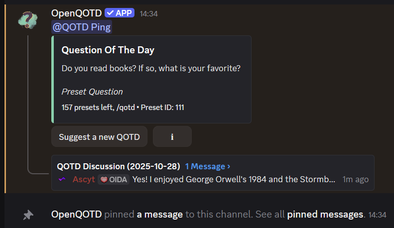394x228 pixels.
Task: Click the "Question Of The Day" embed title
Action: click(108, 50)
